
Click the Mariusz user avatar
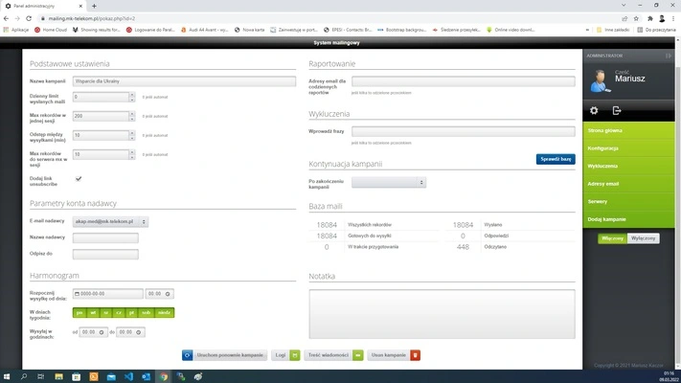[601, 80]
